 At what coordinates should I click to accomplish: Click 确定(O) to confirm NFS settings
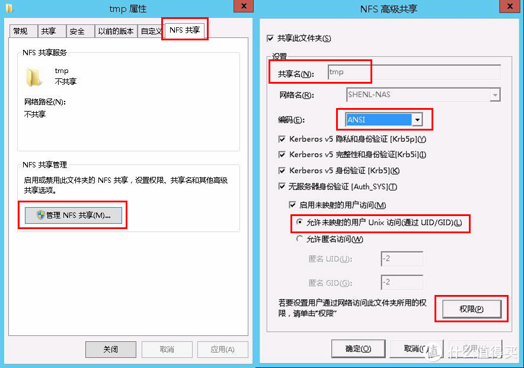tap(358, 349)
